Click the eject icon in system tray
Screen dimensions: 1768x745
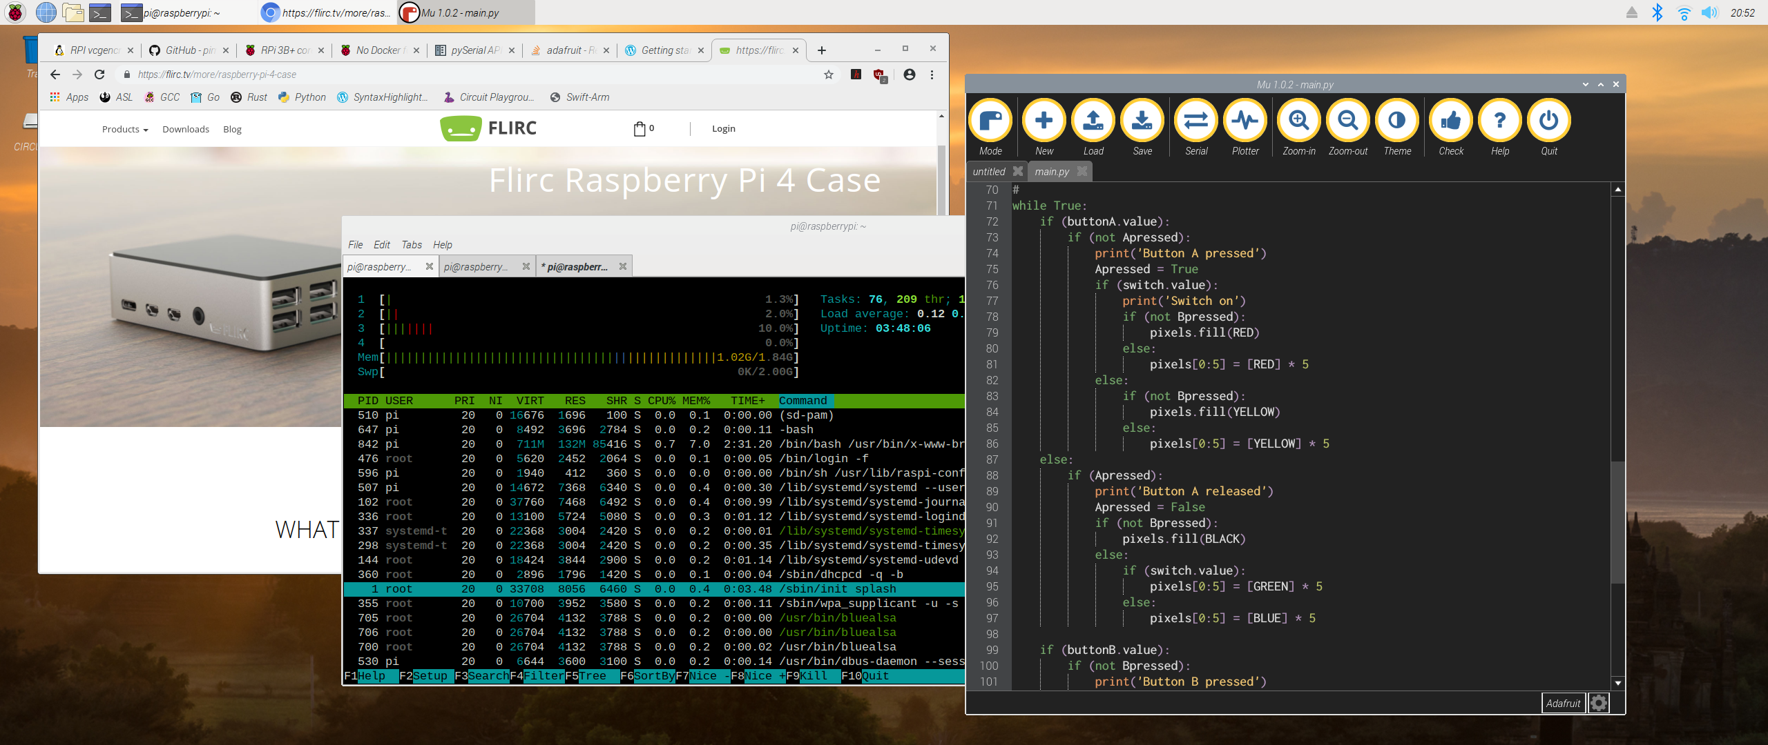click(1631, 12)
